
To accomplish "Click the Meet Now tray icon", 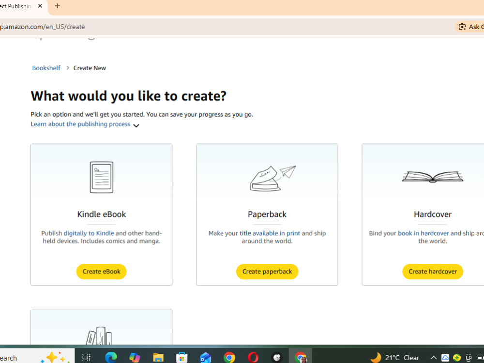I will (x=468, y=358).
